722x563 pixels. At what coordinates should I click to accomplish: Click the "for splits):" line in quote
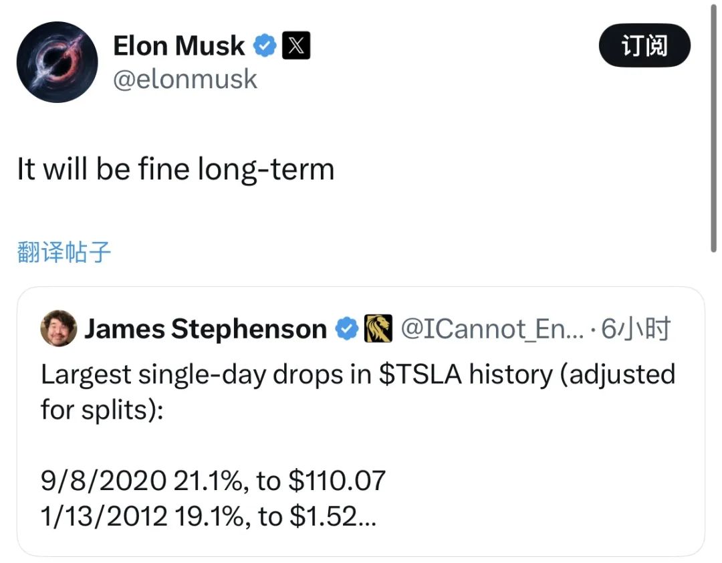click(102, 410)
